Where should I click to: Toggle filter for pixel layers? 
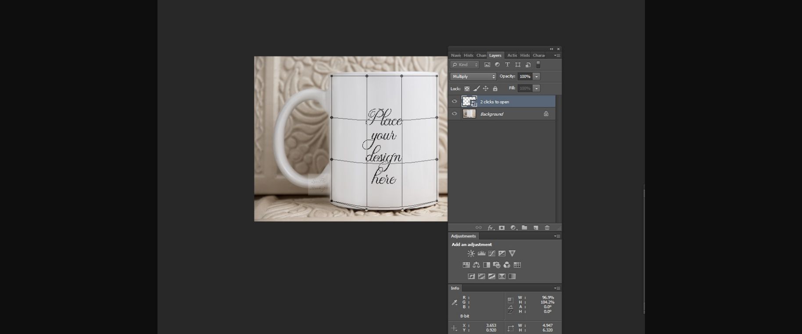coord(487,65)
